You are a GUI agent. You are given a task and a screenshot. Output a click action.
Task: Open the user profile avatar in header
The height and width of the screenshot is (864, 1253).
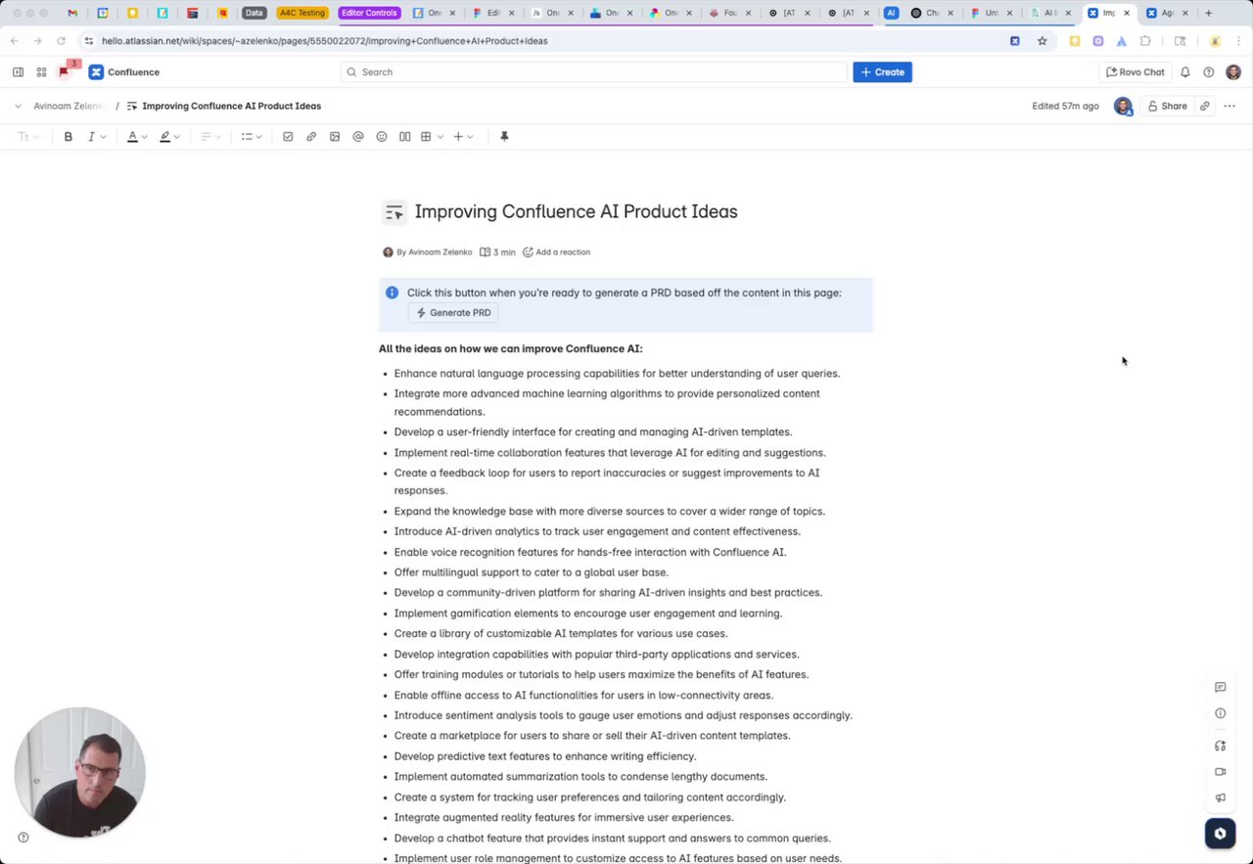click(x=1233, y=72)
